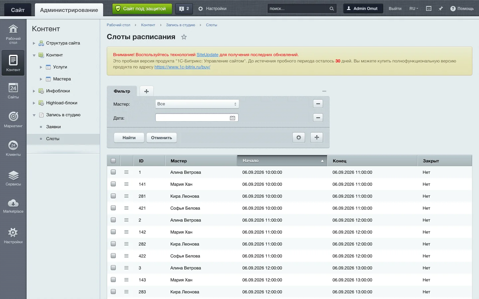Open notifications icon showing 2
Screen dimensions: 479x299
point(184,9)
